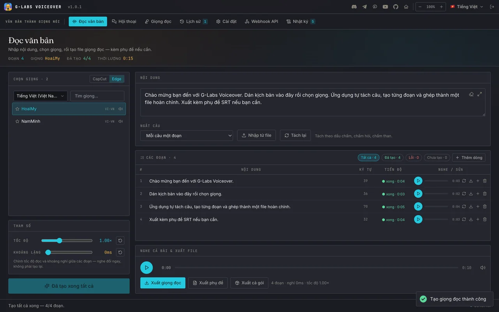Click the Tốc độ speed slider
Screen dimensions: 499x312
(67, 241)
